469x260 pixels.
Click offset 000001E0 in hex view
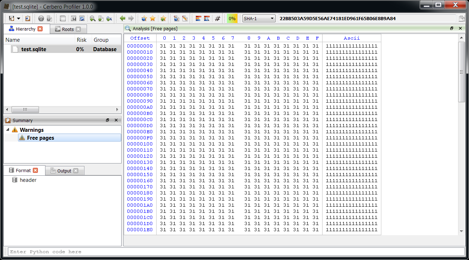coord(140,230)
